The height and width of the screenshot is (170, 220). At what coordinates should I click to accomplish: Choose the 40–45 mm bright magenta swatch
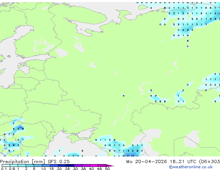[x=94, y=165]
